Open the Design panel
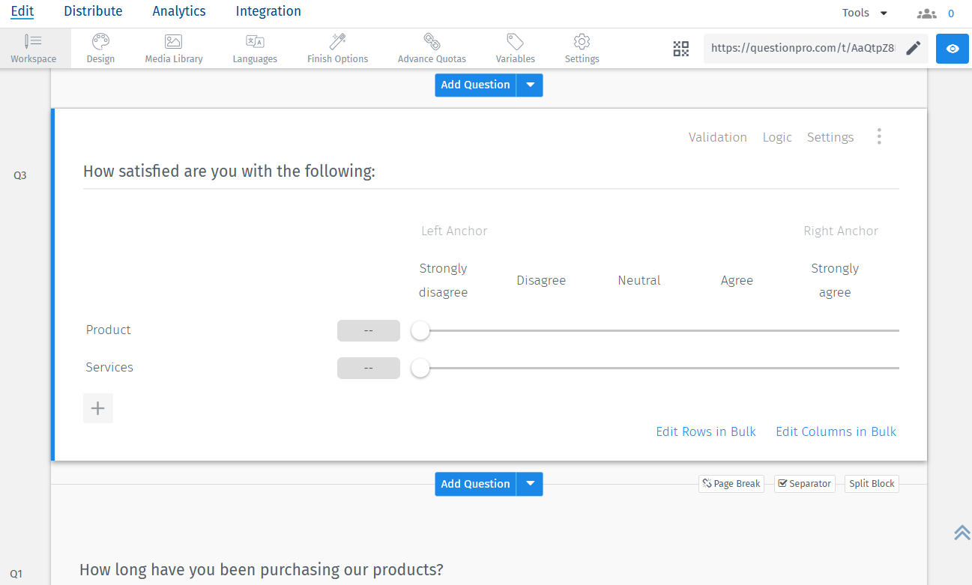This screenshot has height=585, width=972. pos(100,47)
